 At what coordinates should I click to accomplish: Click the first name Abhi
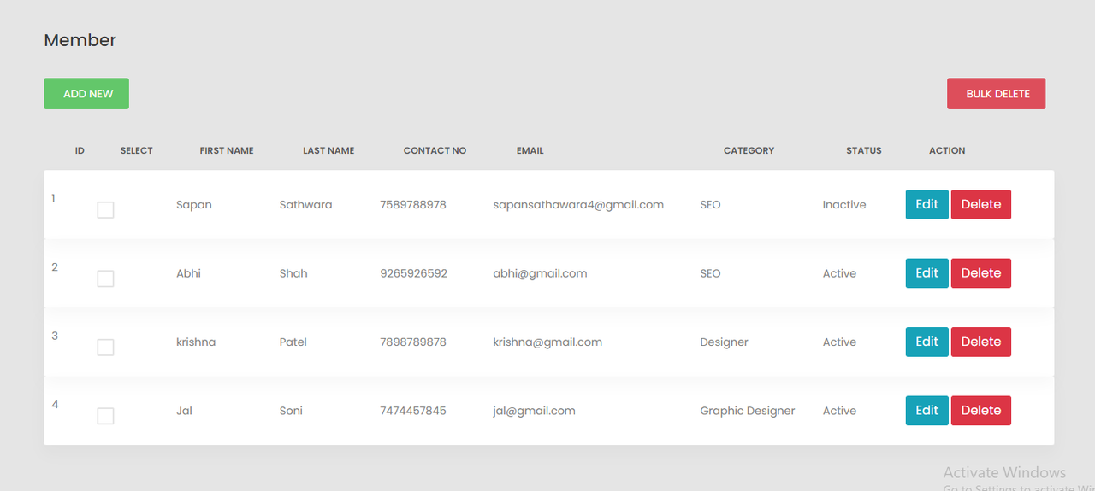[x=188, y=273]
